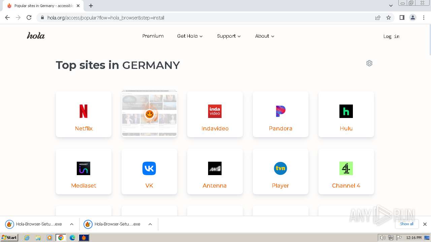The height and width of the screenshot is (242, 431).
Task: Open the Windows Start menu
Action: [9, 238]
